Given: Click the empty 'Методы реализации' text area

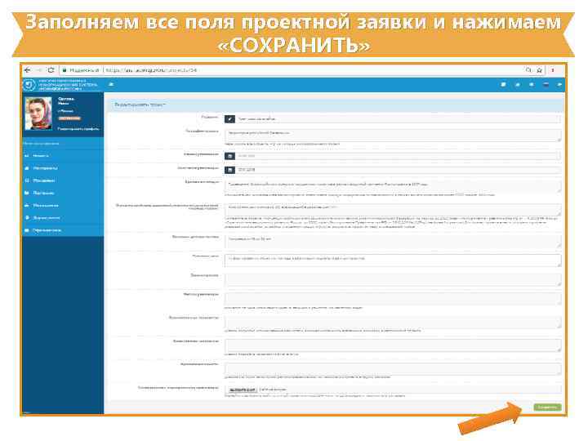Looking at the screenshot, I should (393, 299).
